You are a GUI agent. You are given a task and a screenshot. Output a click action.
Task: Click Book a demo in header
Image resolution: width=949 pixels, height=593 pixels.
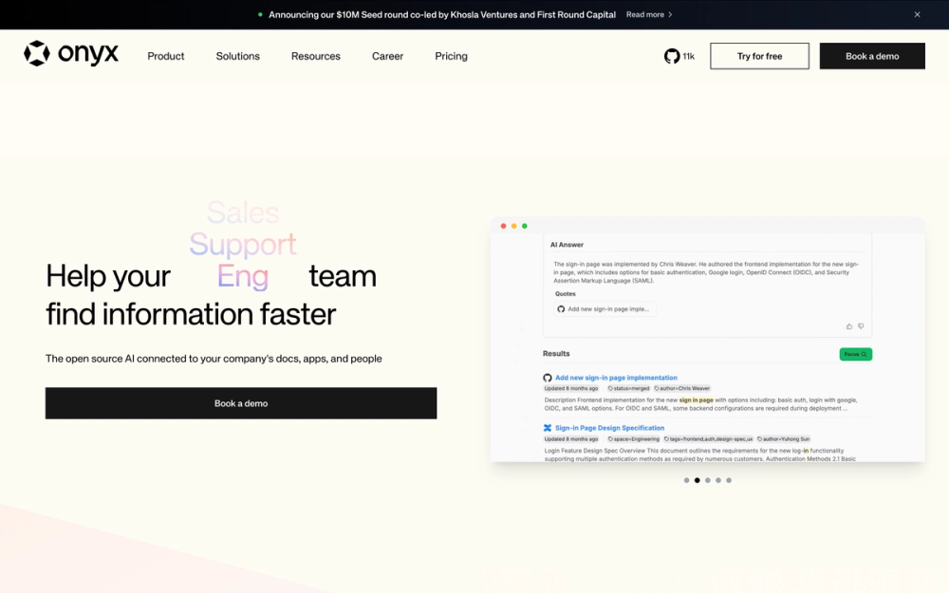click(872, 56)
